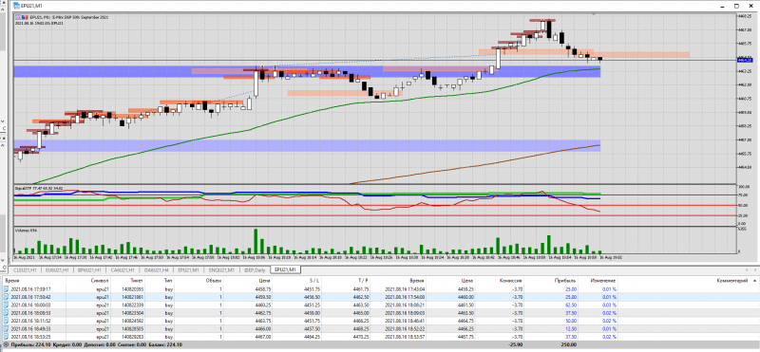760x352 pixels.
Task: Open the ENQU21,M1 chart tab
Action: pos(221,269)
